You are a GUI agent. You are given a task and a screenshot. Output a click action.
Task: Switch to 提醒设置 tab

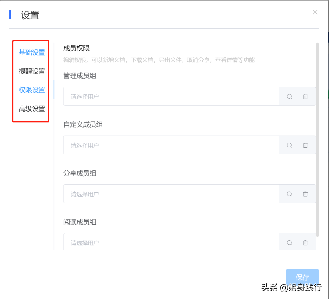click(x=32, y=71)
